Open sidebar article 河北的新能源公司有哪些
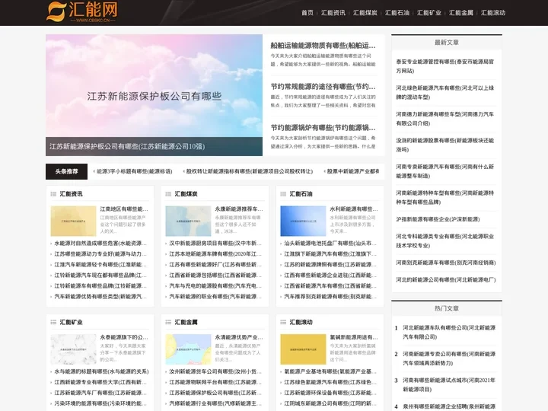This screenshot has width=548, height=411. (445, 280)
